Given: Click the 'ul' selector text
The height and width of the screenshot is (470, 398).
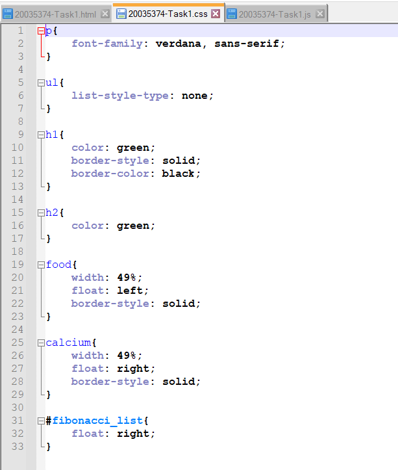Looking at the screenshot, I should [52, 83].
